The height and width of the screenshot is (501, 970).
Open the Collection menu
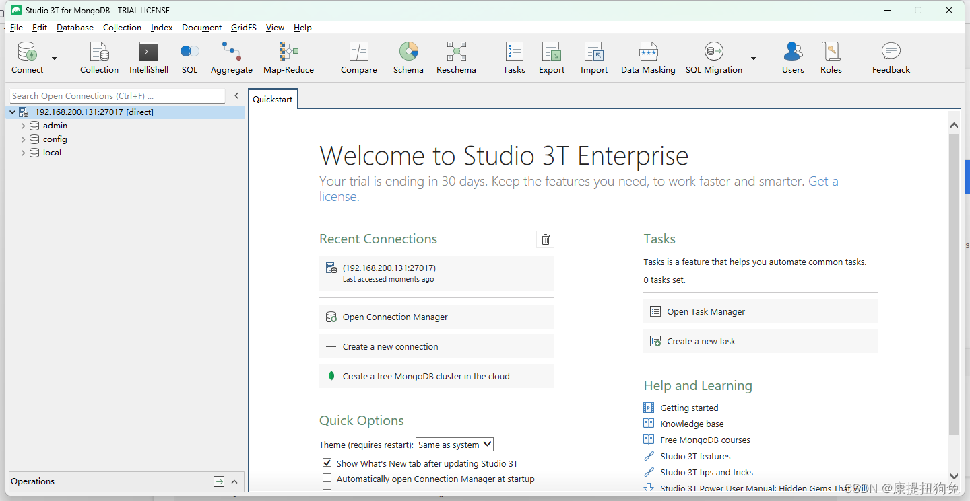click(x=122, y=28)
